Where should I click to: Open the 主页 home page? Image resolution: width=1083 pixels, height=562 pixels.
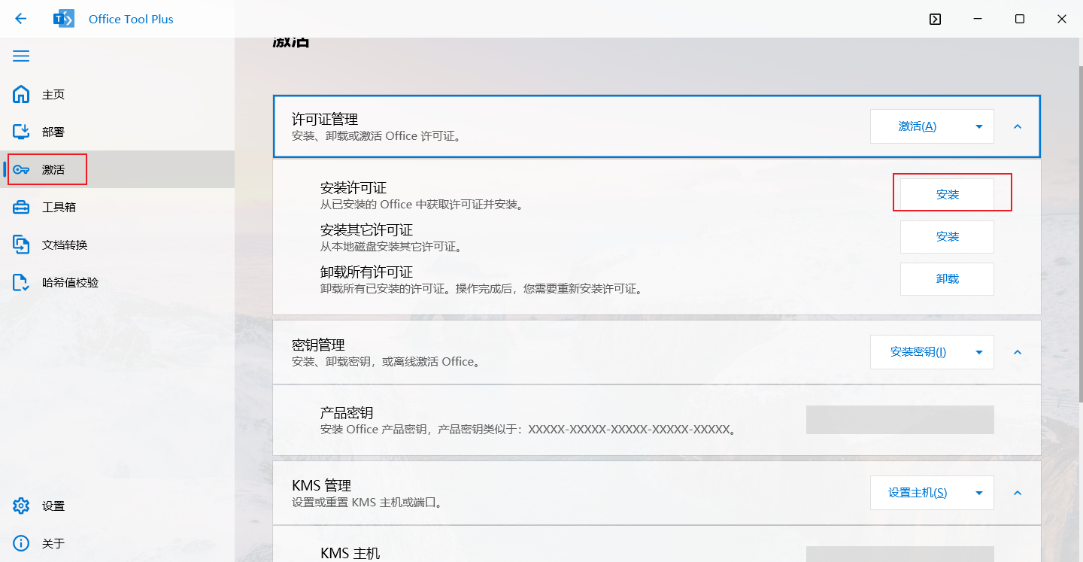[x=117, y=94]
